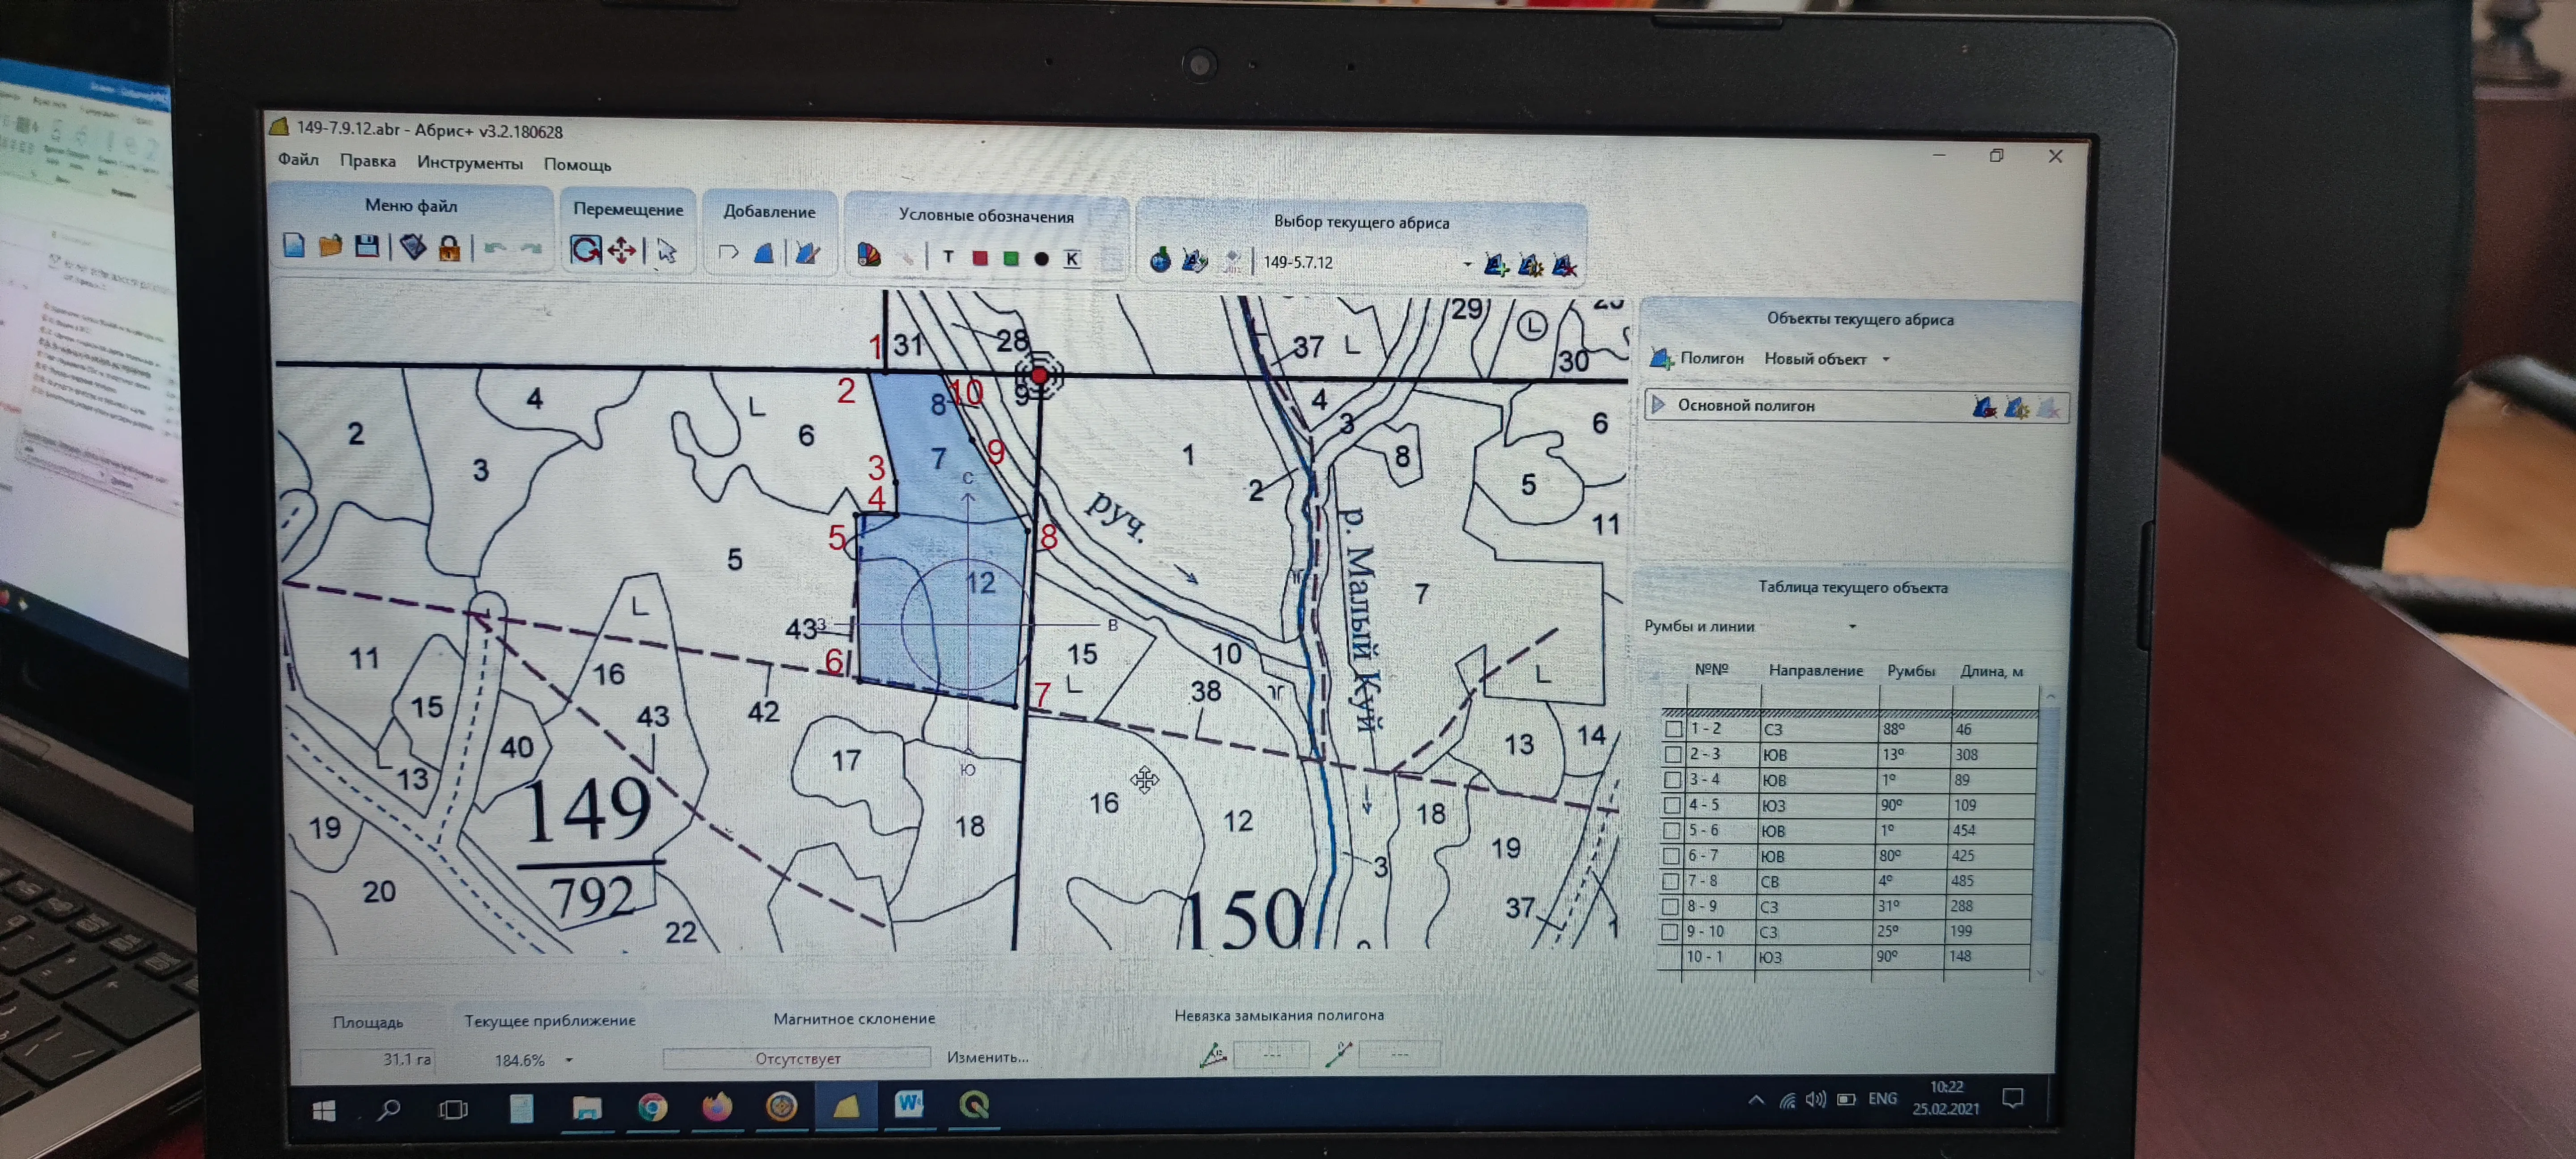2576x1159 pixels.
Task: Click the Save (floppy disk) icon
Action: pos(367,246)
